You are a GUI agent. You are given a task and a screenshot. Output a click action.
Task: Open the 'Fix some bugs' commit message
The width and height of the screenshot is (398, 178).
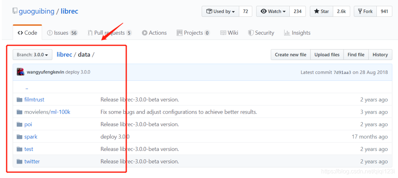pos(179,112)
